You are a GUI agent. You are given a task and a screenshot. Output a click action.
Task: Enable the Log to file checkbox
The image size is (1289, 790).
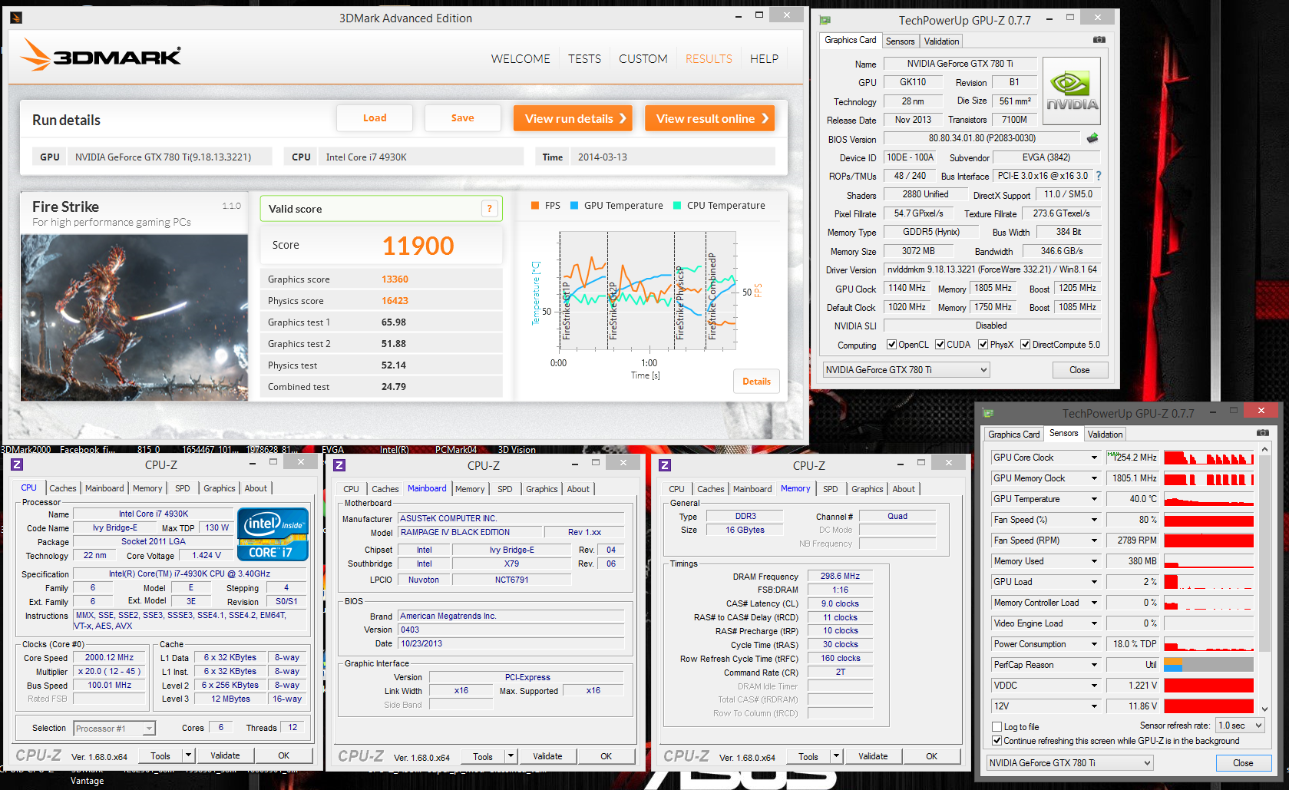tap(997, 727)
